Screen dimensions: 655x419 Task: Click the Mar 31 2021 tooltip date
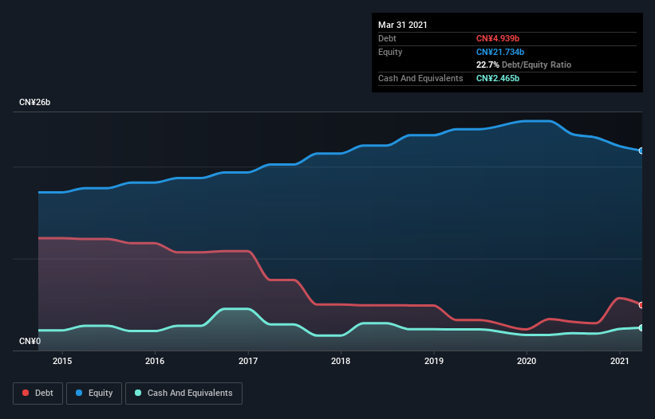click(x=403, y=25)
